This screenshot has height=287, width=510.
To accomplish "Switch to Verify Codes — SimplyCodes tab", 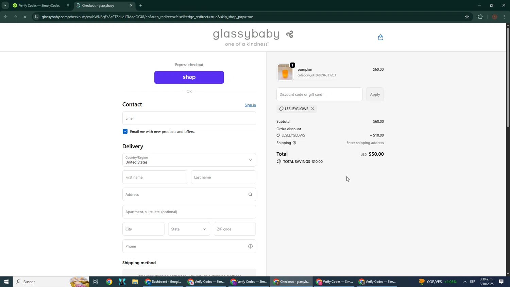I will click(x=40, y=5).
